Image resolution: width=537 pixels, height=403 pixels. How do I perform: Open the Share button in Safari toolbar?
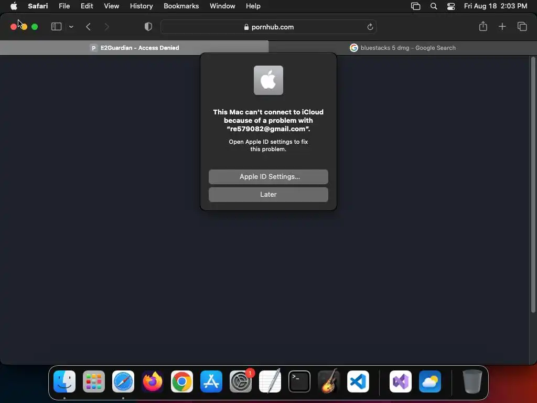click(483, 26)
